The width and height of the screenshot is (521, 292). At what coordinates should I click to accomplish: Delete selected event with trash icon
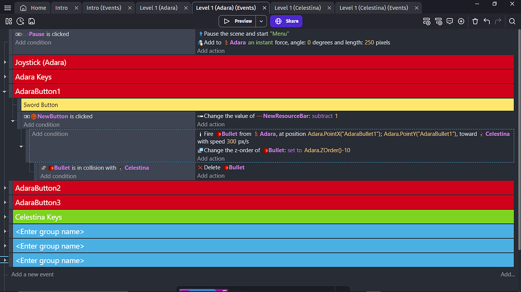(x=475, y=21)
